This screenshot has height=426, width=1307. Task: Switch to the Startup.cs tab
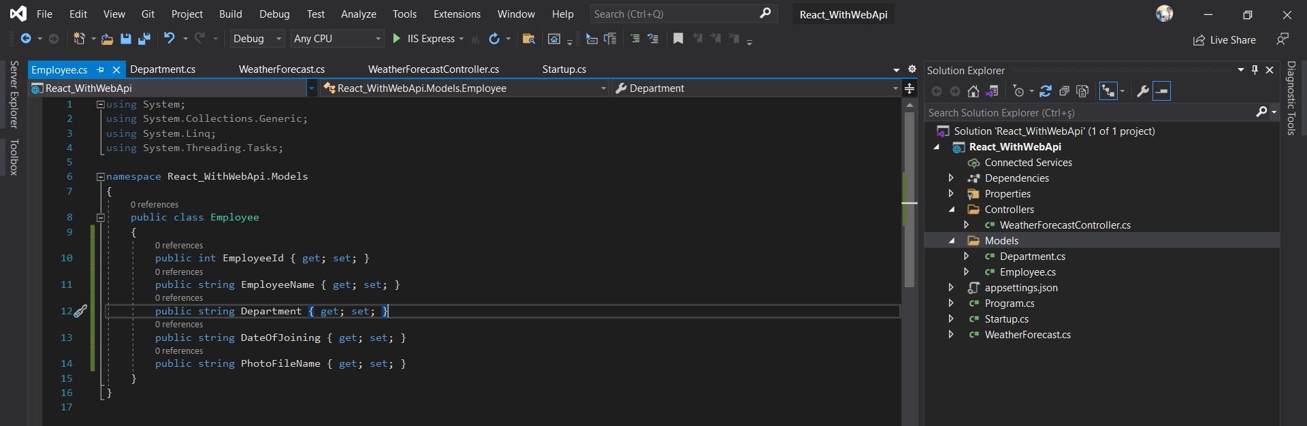(x=564, y=69)
